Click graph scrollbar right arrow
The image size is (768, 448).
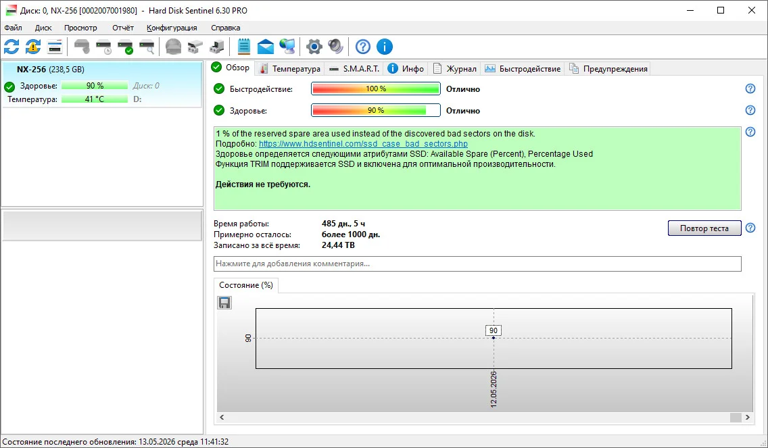tap(748, 417)
